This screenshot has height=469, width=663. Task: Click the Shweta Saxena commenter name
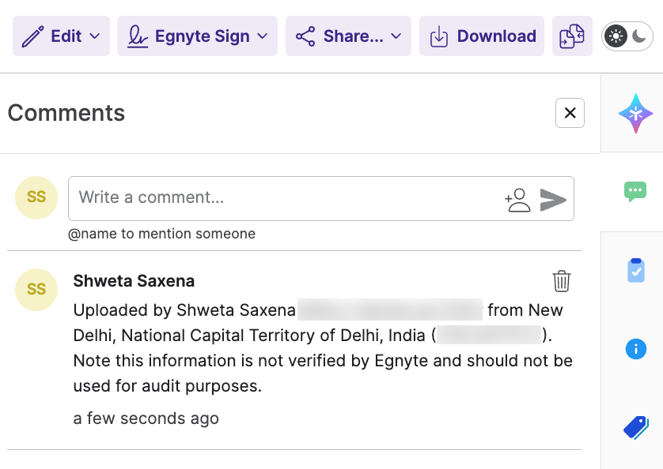134,281
